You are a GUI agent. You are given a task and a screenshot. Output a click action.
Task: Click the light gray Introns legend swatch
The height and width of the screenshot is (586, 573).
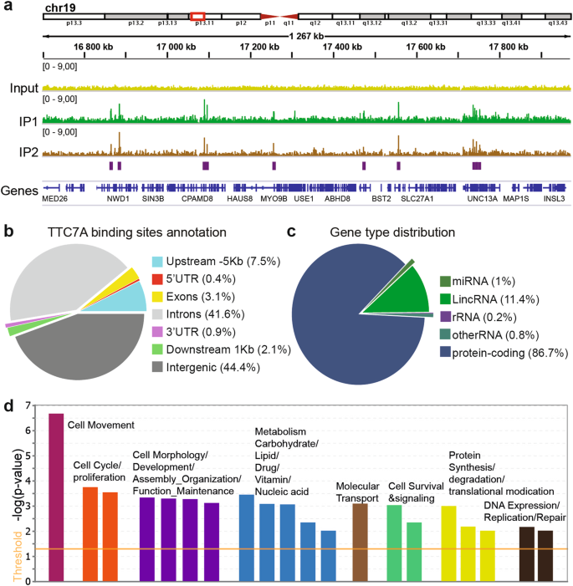[x=157, y=314]
